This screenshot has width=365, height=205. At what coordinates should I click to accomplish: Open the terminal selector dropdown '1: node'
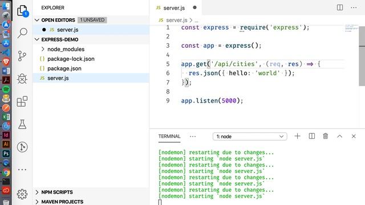coord(250,137)
